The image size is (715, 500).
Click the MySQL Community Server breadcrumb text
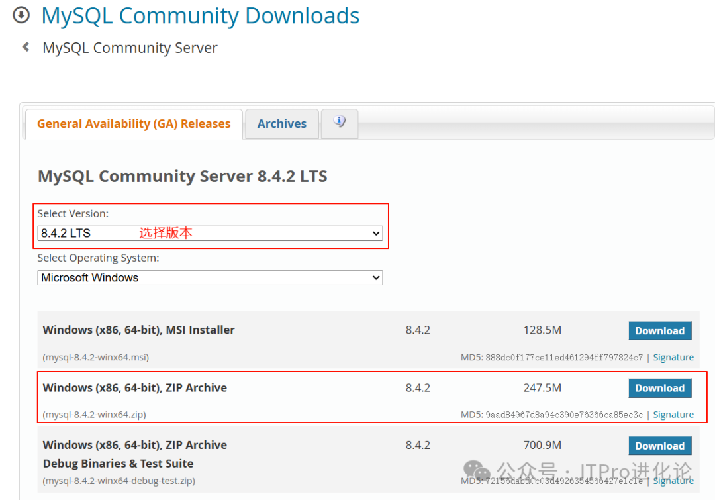tap(130, 48)
